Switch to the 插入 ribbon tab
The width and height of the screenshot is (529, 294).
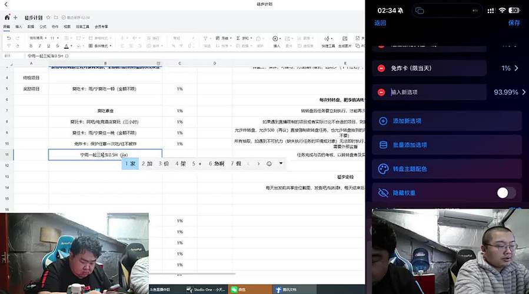19,26
